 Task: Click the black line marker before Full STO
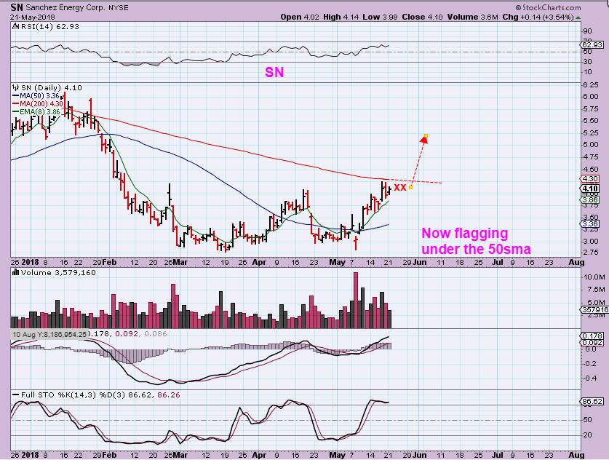click(x=15, y=394)
